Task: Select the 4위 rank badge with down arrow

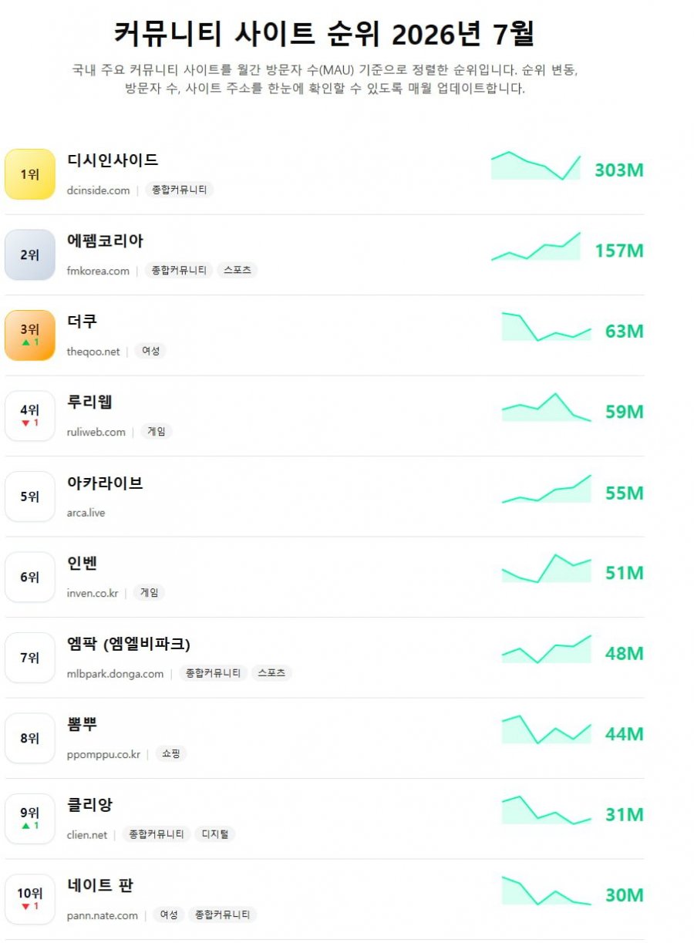Action: [x=30, y=416]
